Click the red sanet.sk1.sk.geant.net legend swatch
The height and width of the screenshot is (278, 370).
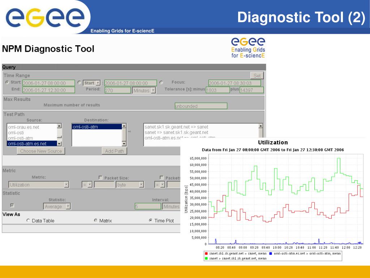(x=206, y=253)
